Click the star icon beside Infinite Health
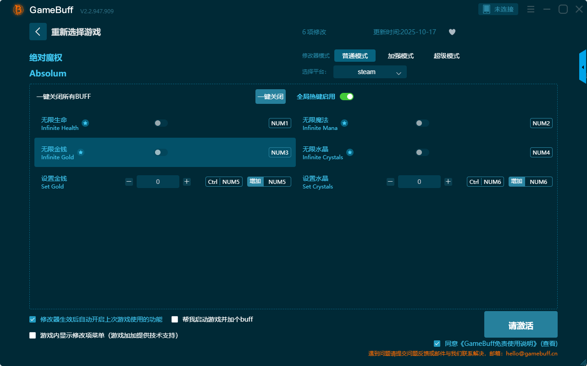 pos(85,123)
